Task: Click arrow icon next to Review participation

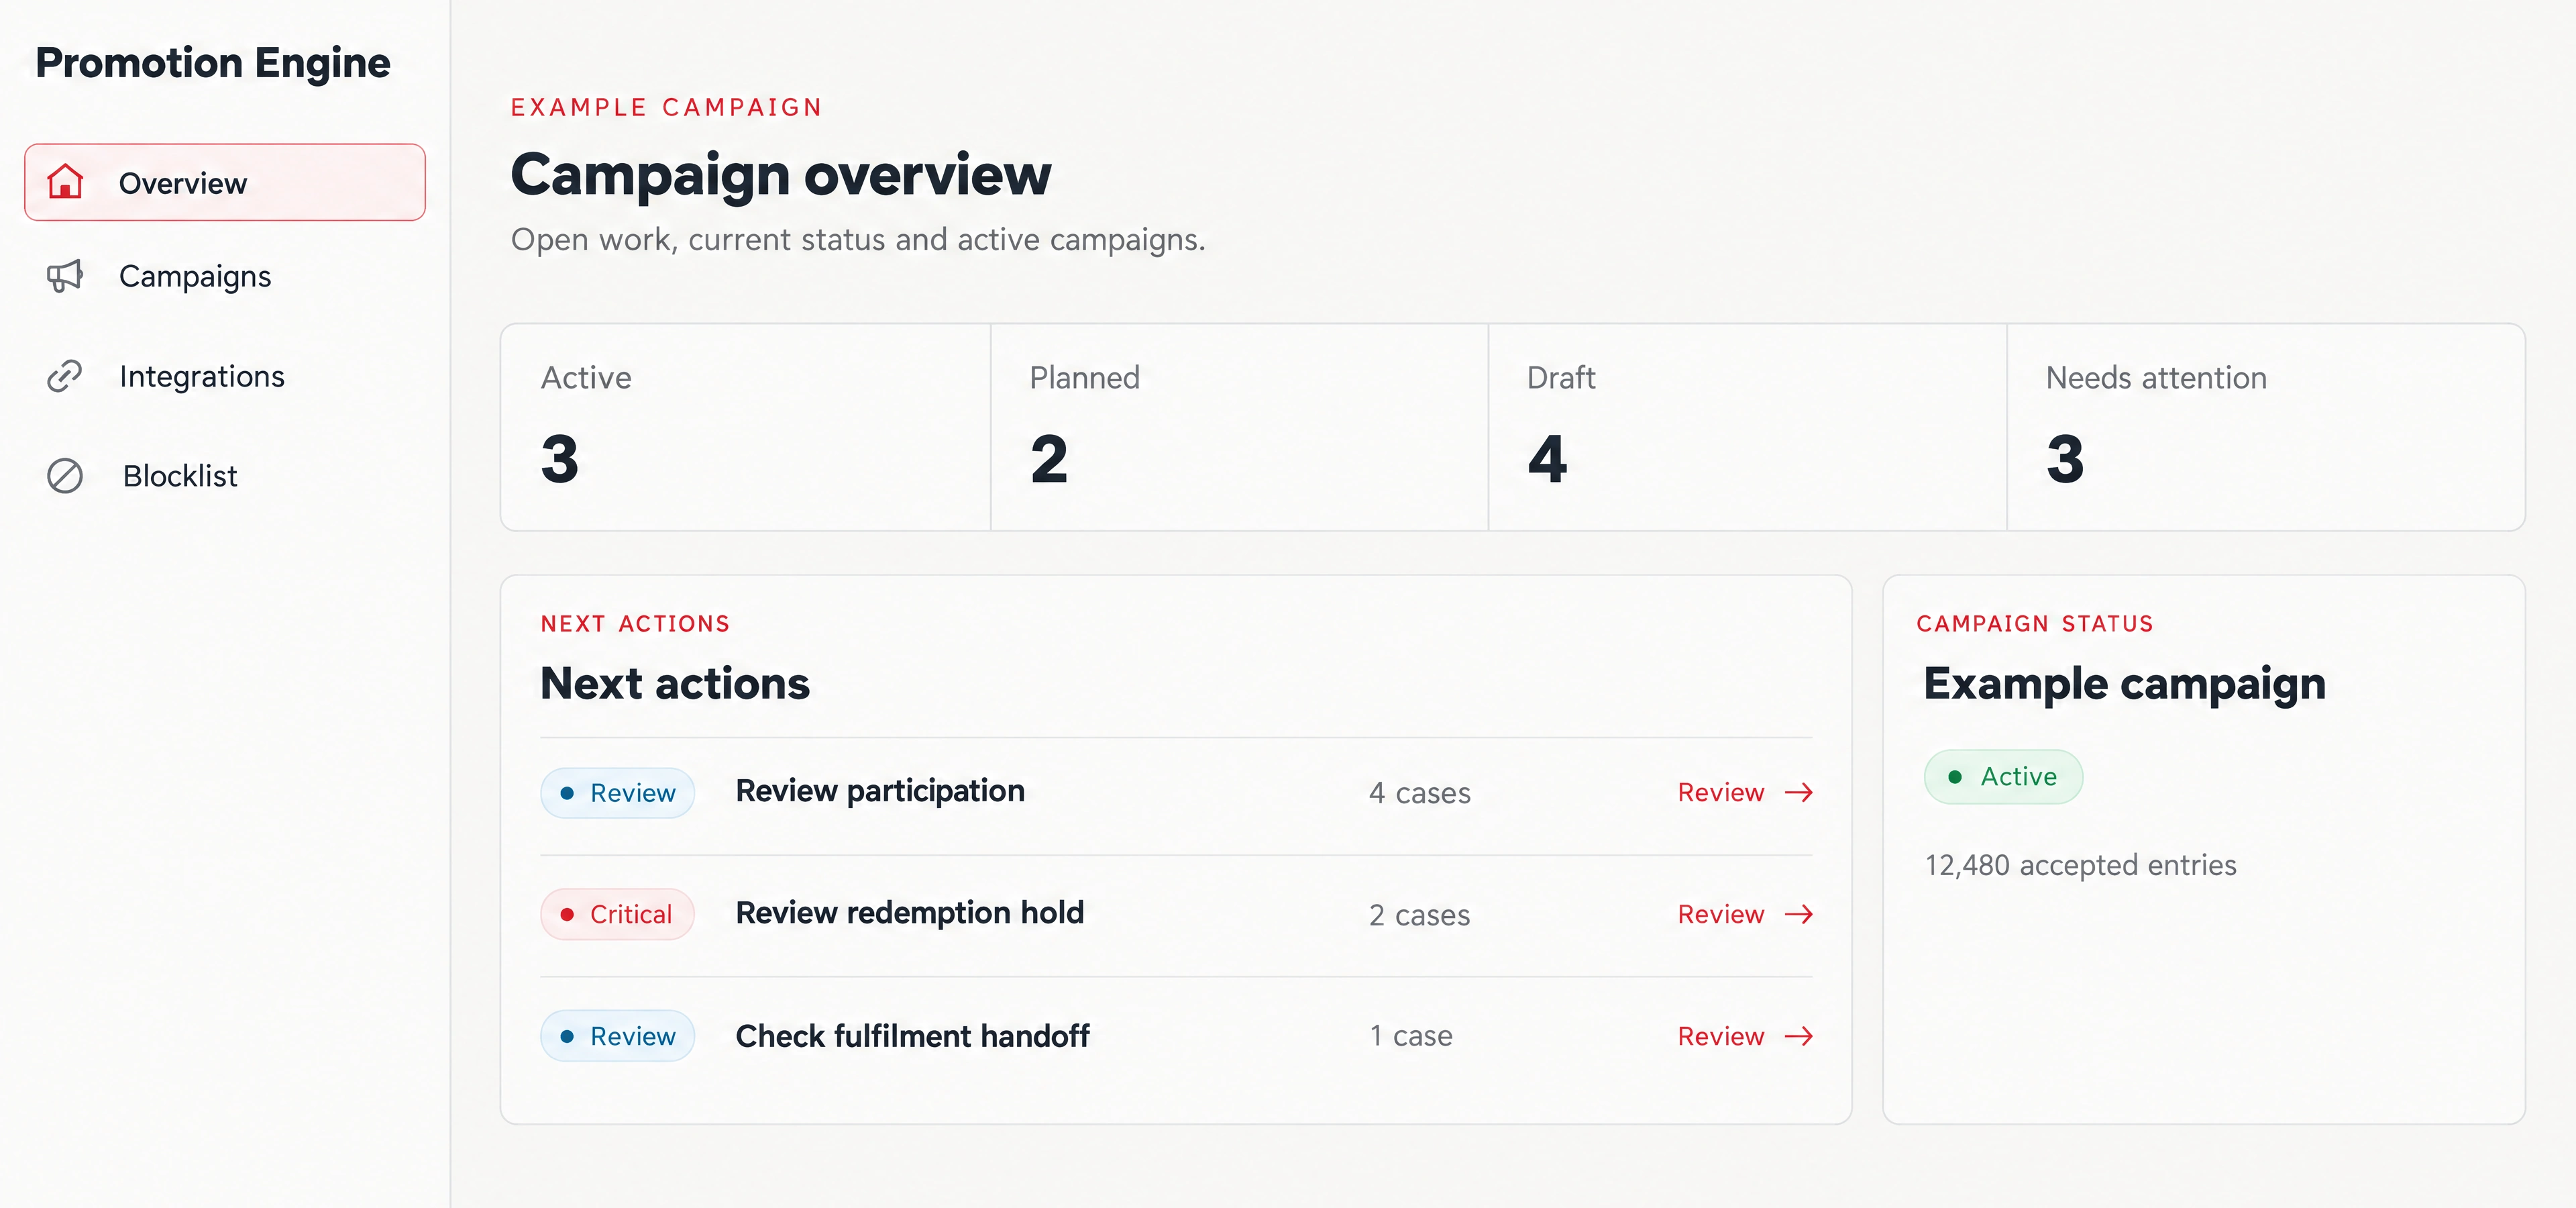Action: click(1799, 793)
